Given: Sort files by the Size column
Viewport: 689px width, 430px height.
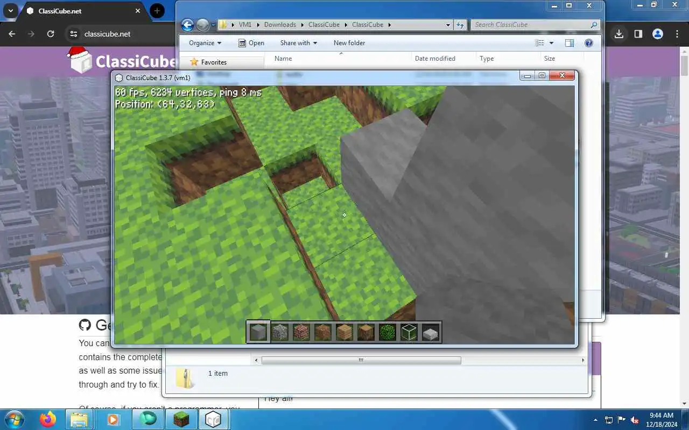Looking at the screenshot, I should click(x=549, y=59).
